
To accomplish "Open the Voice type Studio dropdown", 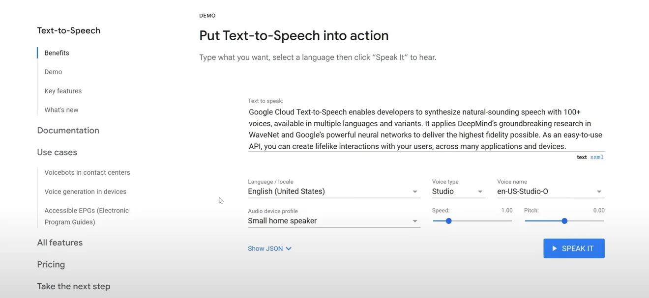I will 459,191.
